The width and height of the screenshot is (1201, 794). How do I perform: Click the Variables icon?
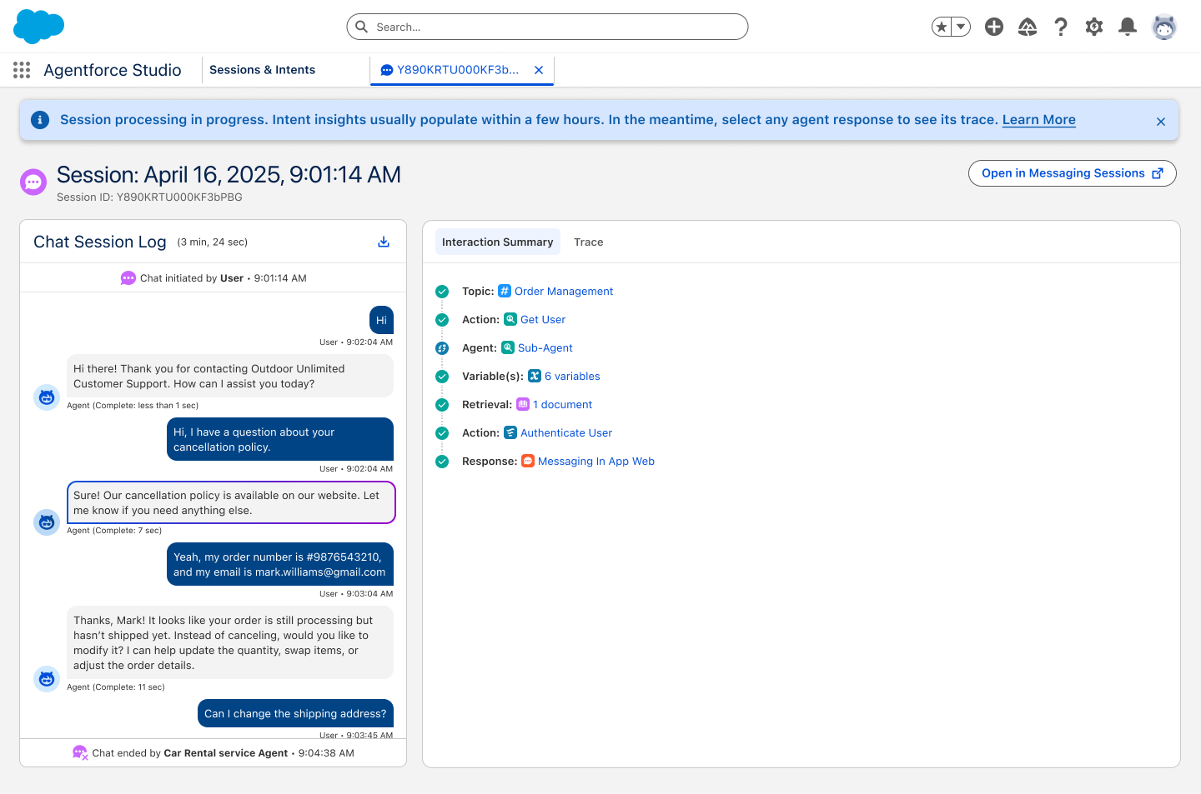[x=535, y=376]
